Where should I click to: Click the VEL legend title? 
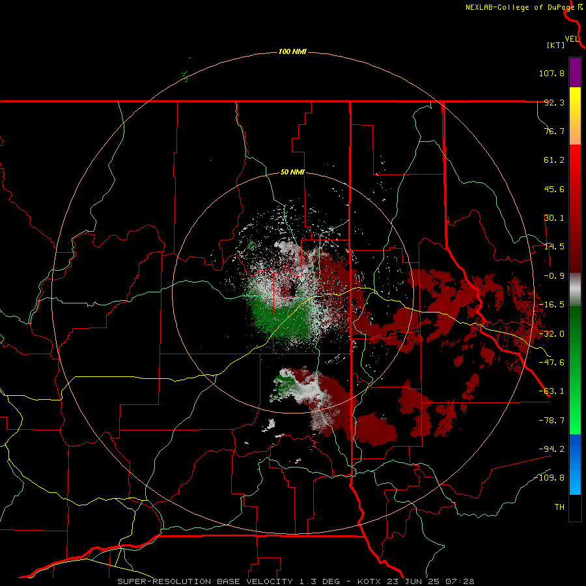[x=572, y=38]
